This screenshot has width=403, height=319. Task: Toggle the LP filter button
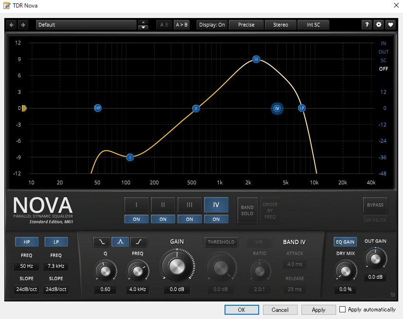[x=56, y=242]
